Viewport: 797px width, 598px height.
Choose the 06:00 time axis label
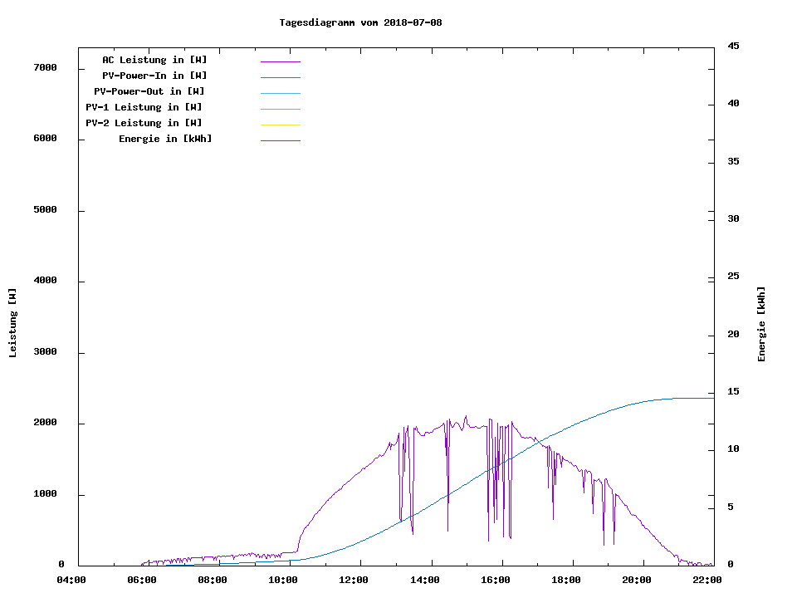click(142, 581)
